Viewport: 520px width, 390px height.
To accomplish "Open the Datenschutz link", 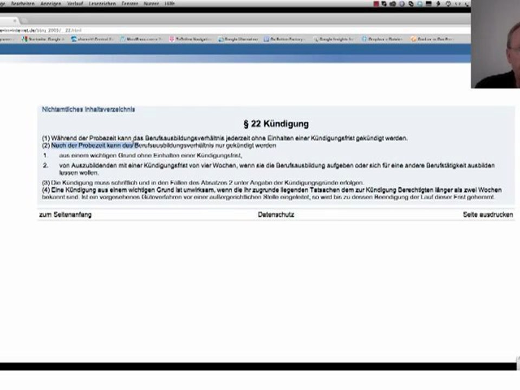I will click(x=276, y=215).
